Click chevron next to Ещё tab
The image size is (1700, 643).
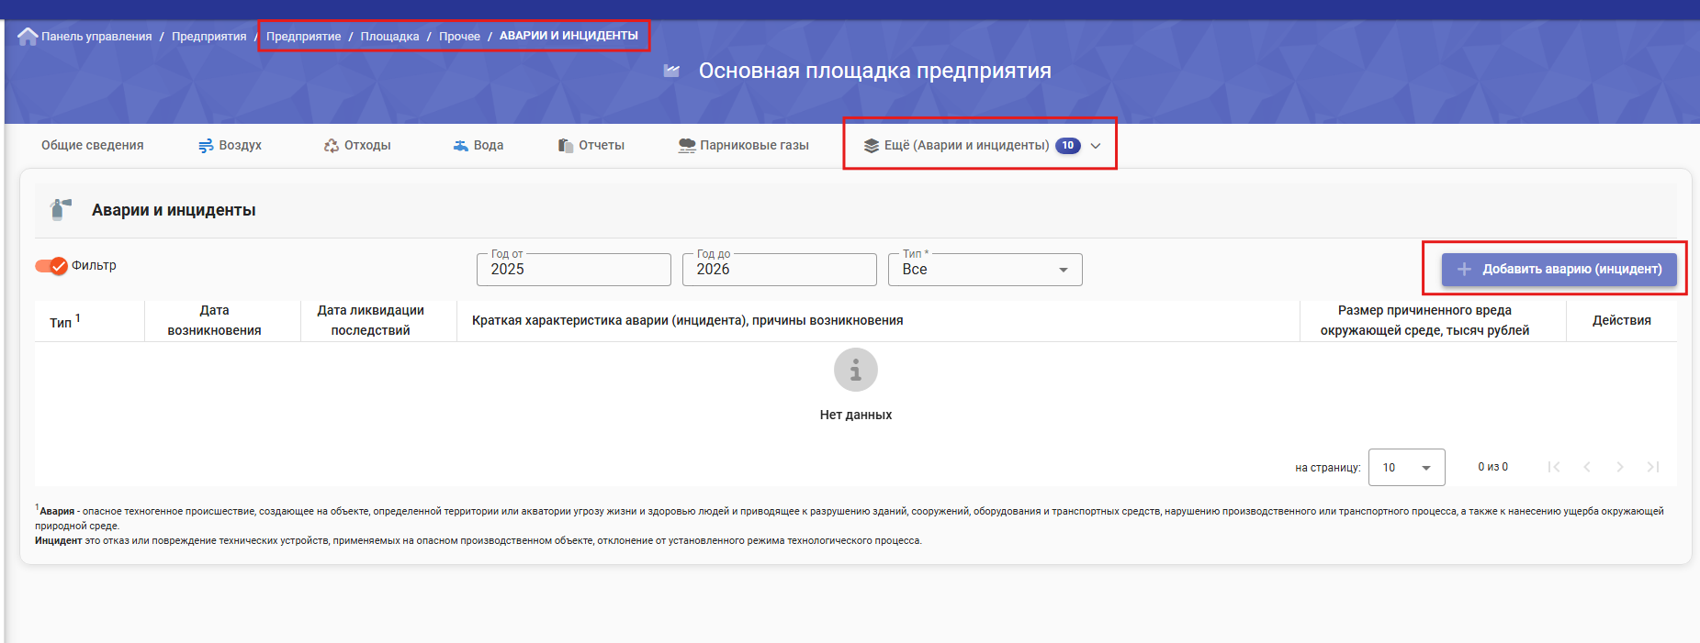(x=1096, y=146)
